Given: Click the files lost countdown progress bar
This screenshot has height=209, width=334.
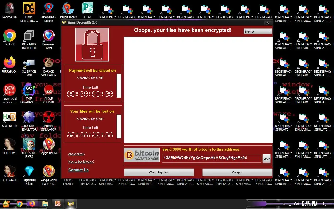Looking at the screenshot, I should click(119, 126).
